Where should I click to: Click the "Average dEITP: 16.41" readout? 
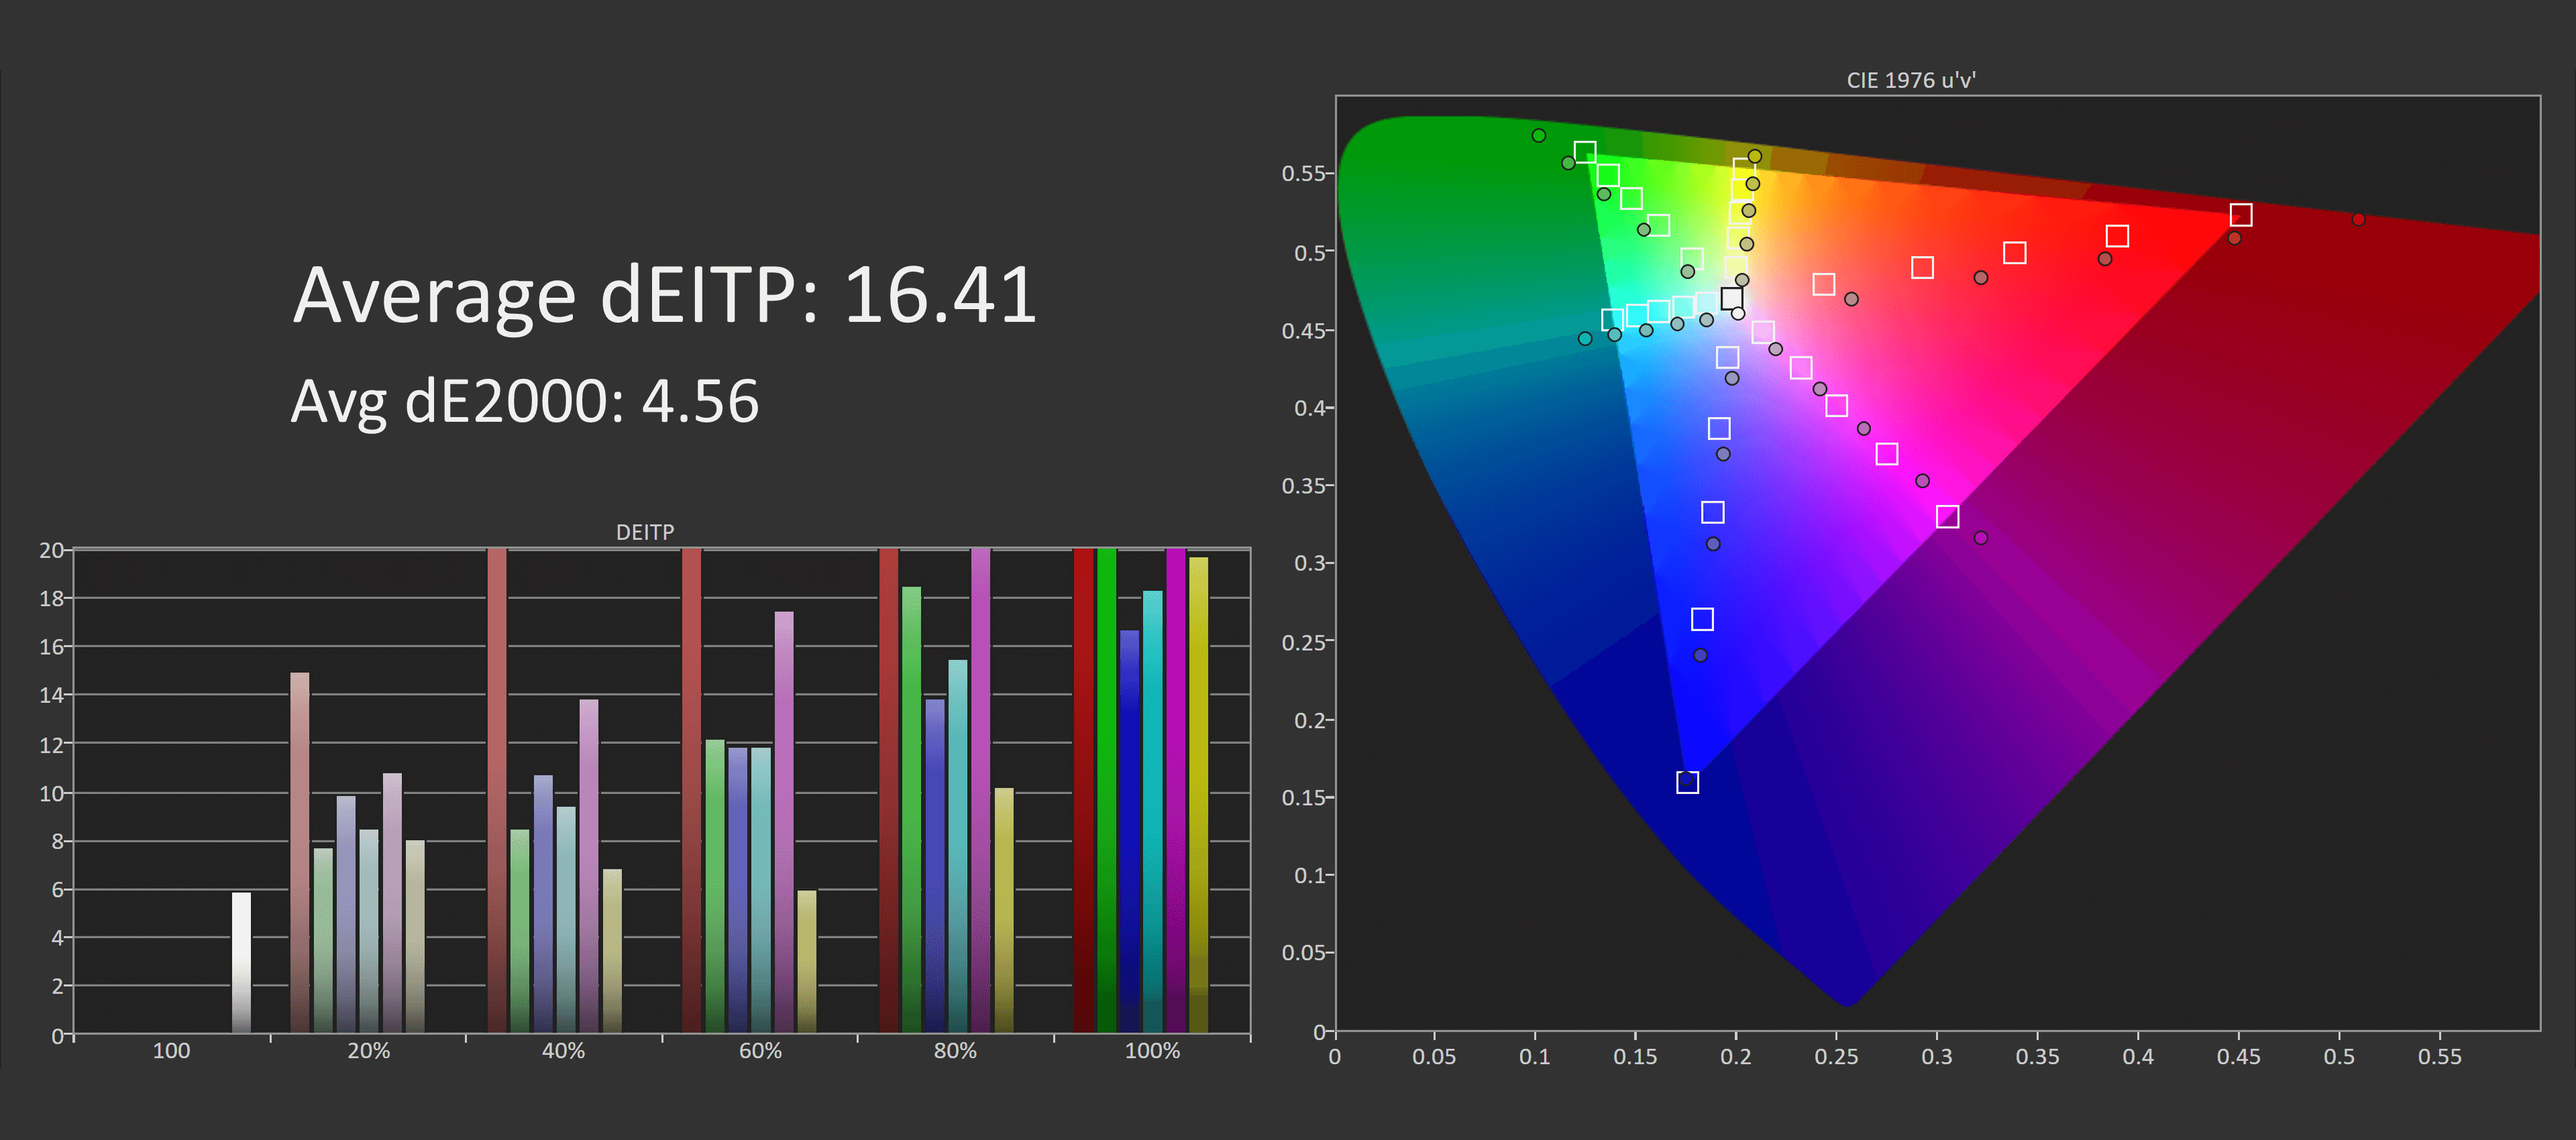[665, 296]
